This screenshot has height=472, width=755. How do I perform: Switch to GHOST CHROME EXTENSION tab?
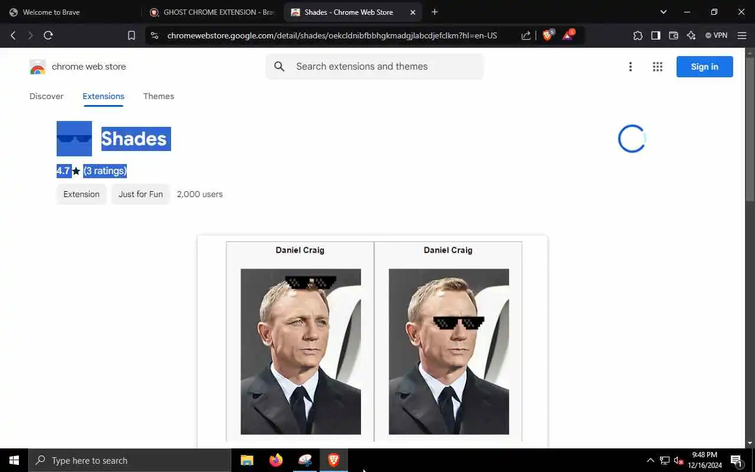pyautogui.click(x=212, y=12)
